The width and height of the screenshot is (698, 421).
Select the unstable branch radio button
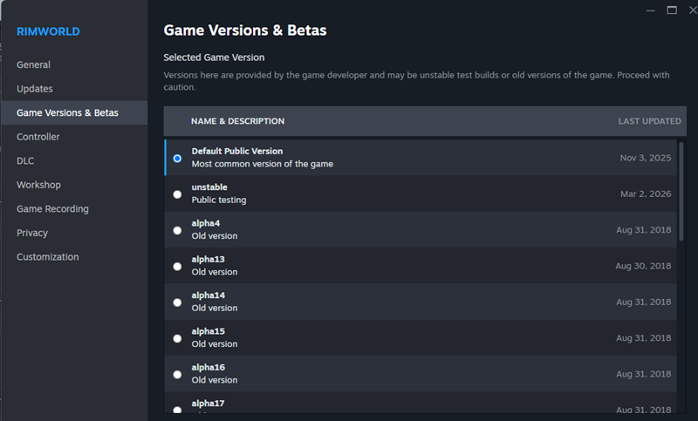(x=177, y=194)
